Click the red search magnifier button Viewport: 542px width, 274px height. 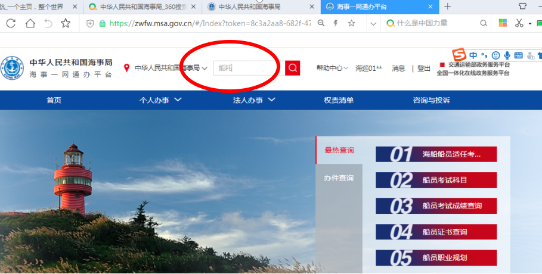click(292, 68)
